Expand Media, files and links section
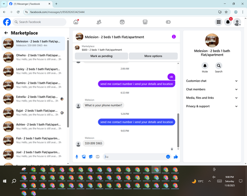This screenshot has width=247, height=196. [x=212, y=98]
